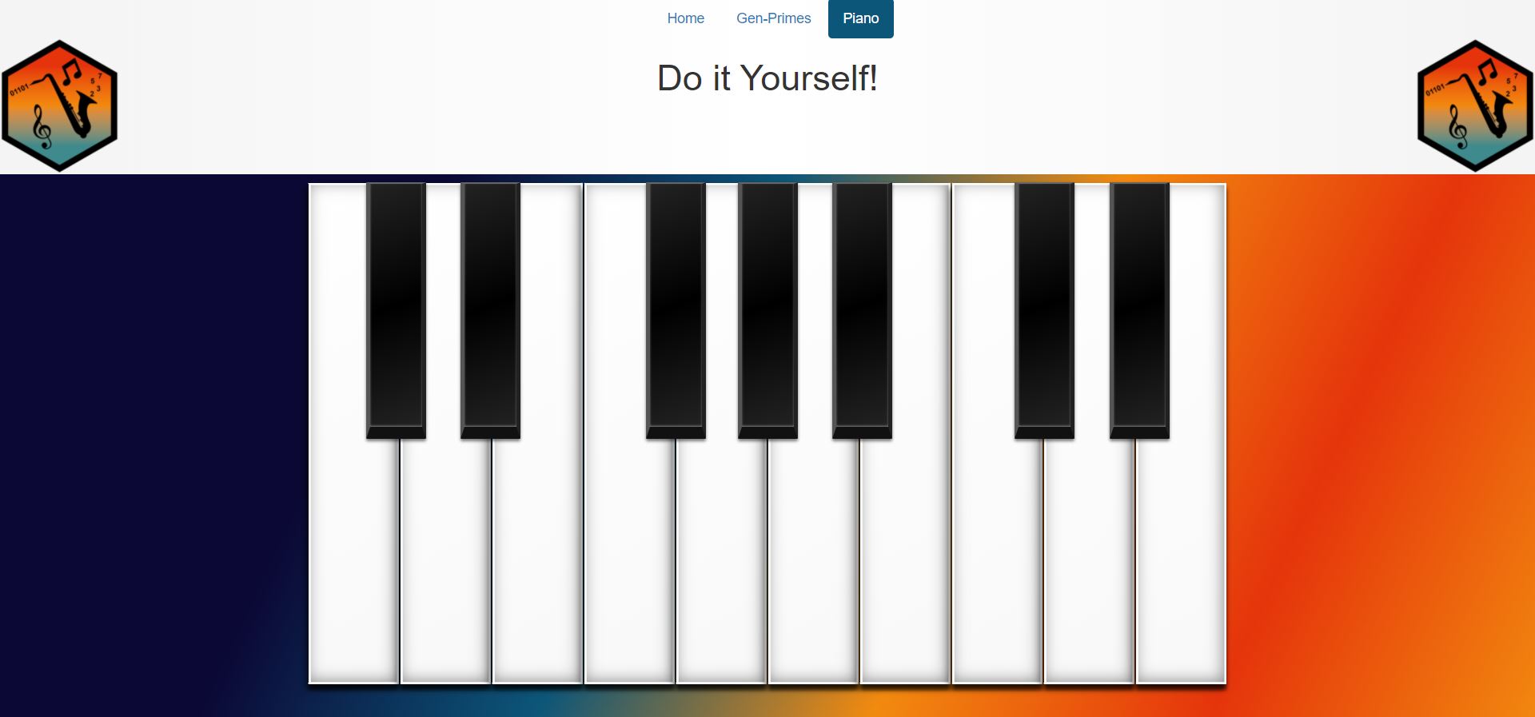Select the active Piano tab
Screen dimensions: 1535x717
(x=860, y=18)
